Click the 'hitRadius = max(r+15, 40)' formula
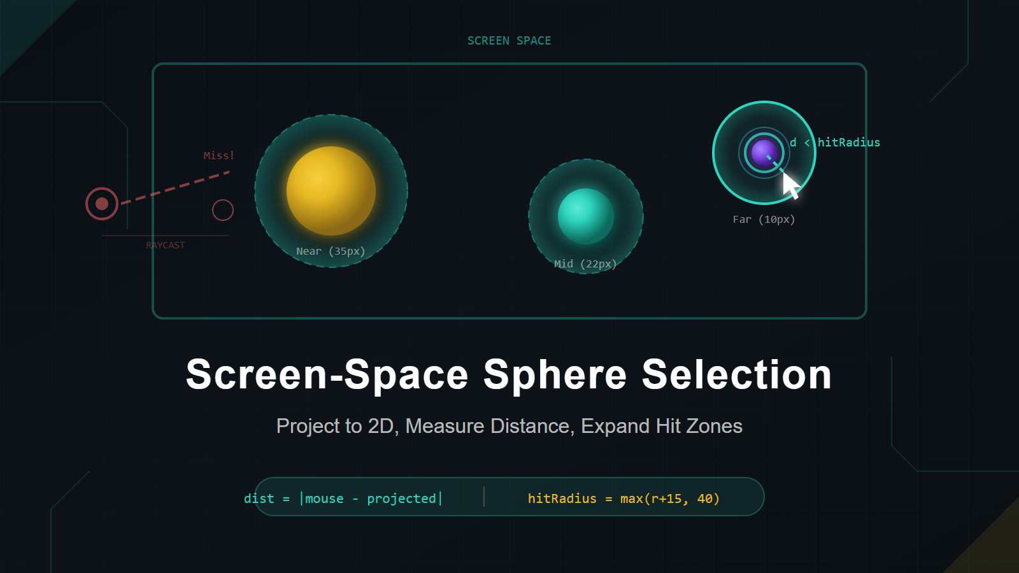Viewport: 1019px width, 573px height. [624, 499]
